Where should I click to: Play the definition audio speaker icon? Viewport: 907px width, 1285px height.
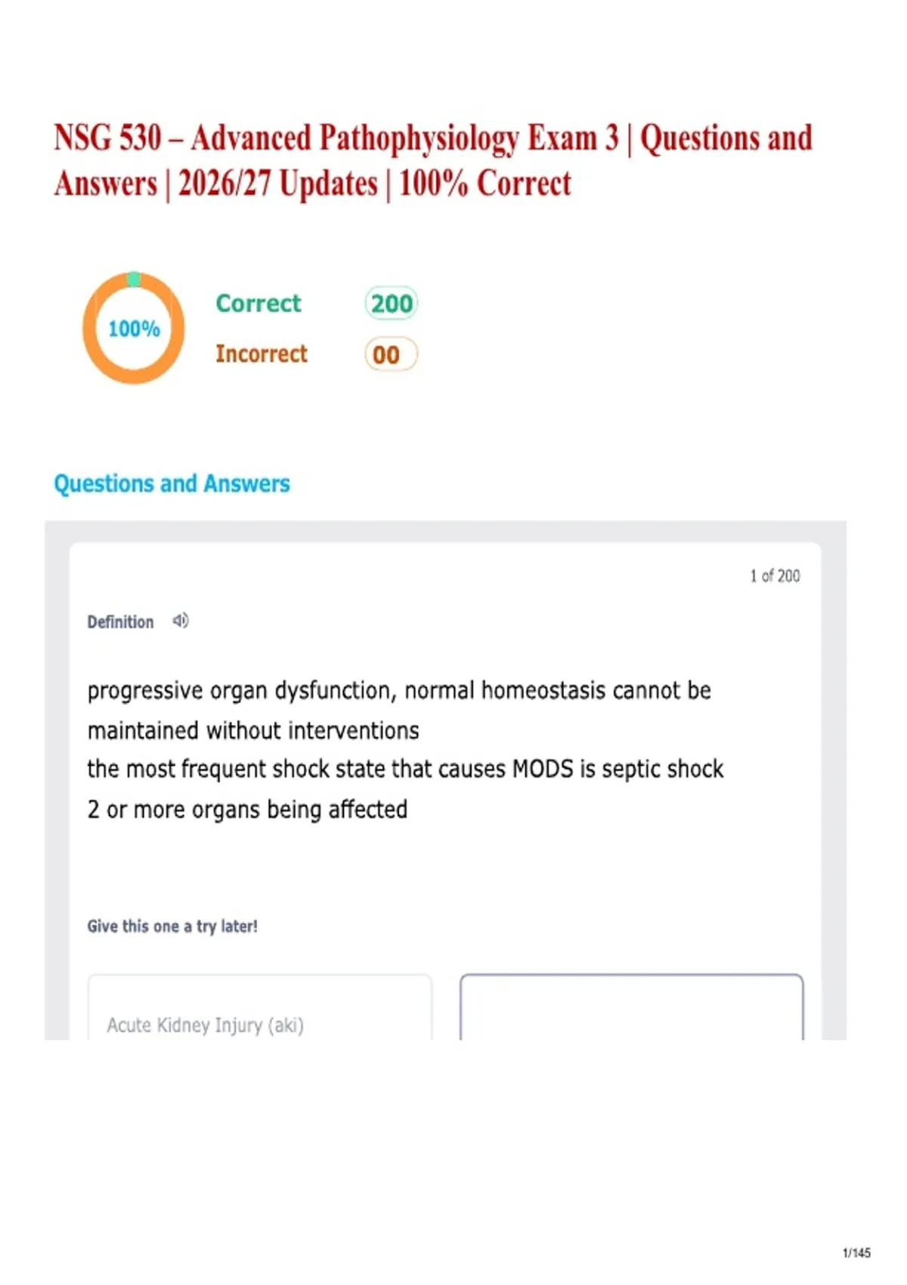[181, 621]
